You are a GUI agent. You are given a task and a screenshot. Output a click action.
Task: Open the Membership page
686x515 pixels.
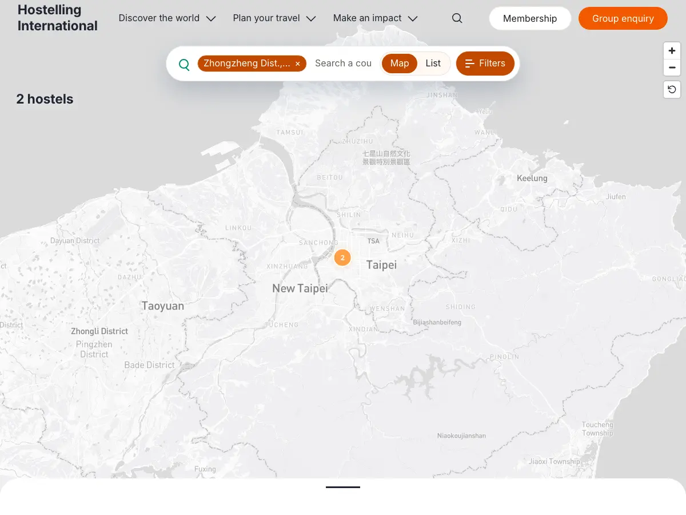pos(530,18)
